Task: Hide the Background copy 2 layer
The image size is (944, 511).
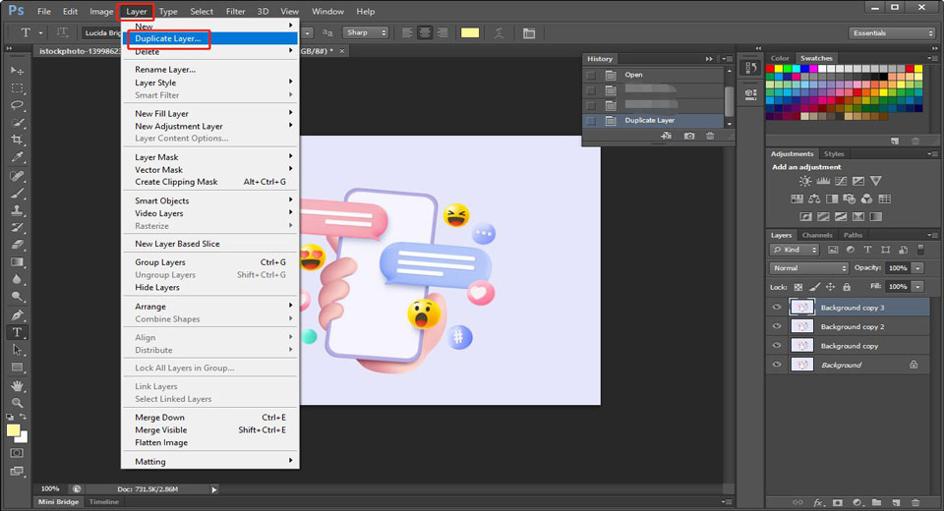Action: tap(777, 326)
